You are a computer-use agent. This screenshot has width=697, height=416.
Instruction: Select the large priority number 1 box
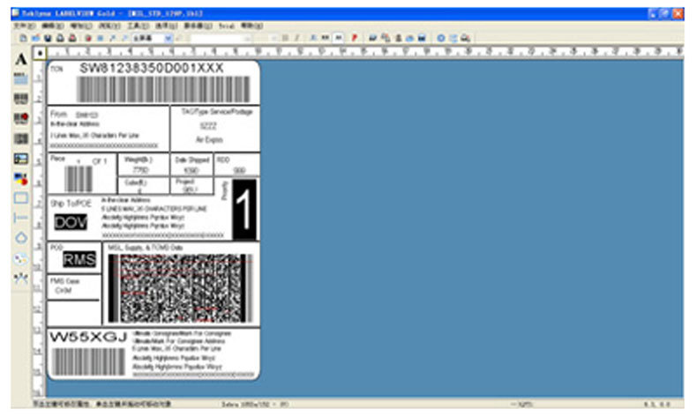pyautogui.click(x=244, y=210)
